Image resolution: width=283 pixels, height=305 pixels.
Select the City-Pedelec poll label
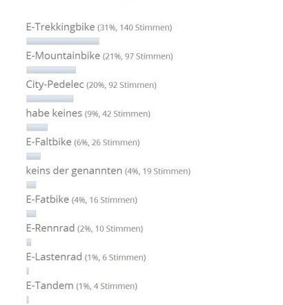tap(55, 84)
